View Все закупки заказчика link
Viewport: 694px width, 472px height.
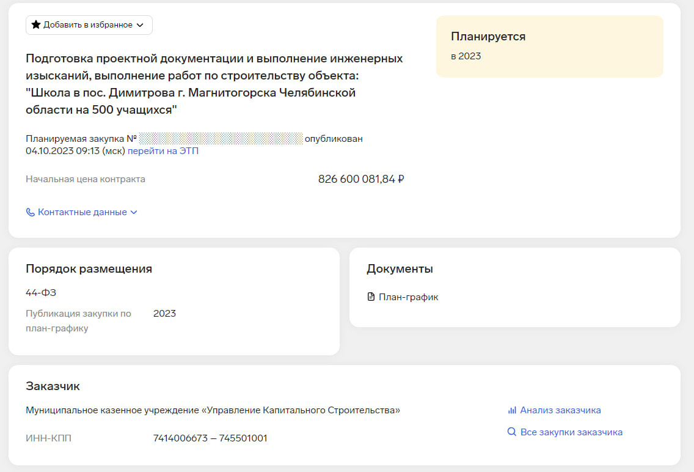coord(571,432)
